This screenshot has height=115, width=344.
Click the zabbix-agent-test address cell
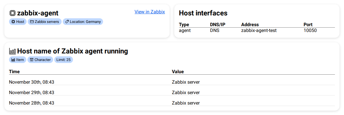(259, 30)
